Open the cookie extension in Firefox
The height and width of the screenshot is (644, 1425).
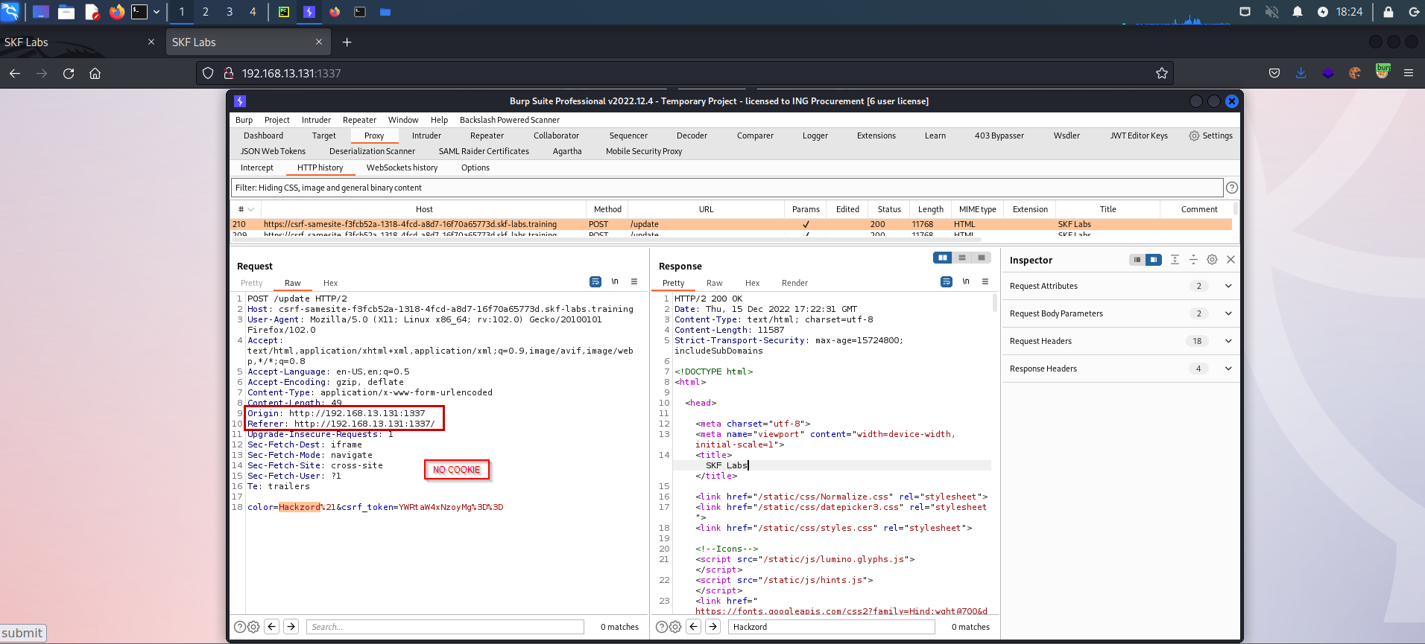(1355, 73)
